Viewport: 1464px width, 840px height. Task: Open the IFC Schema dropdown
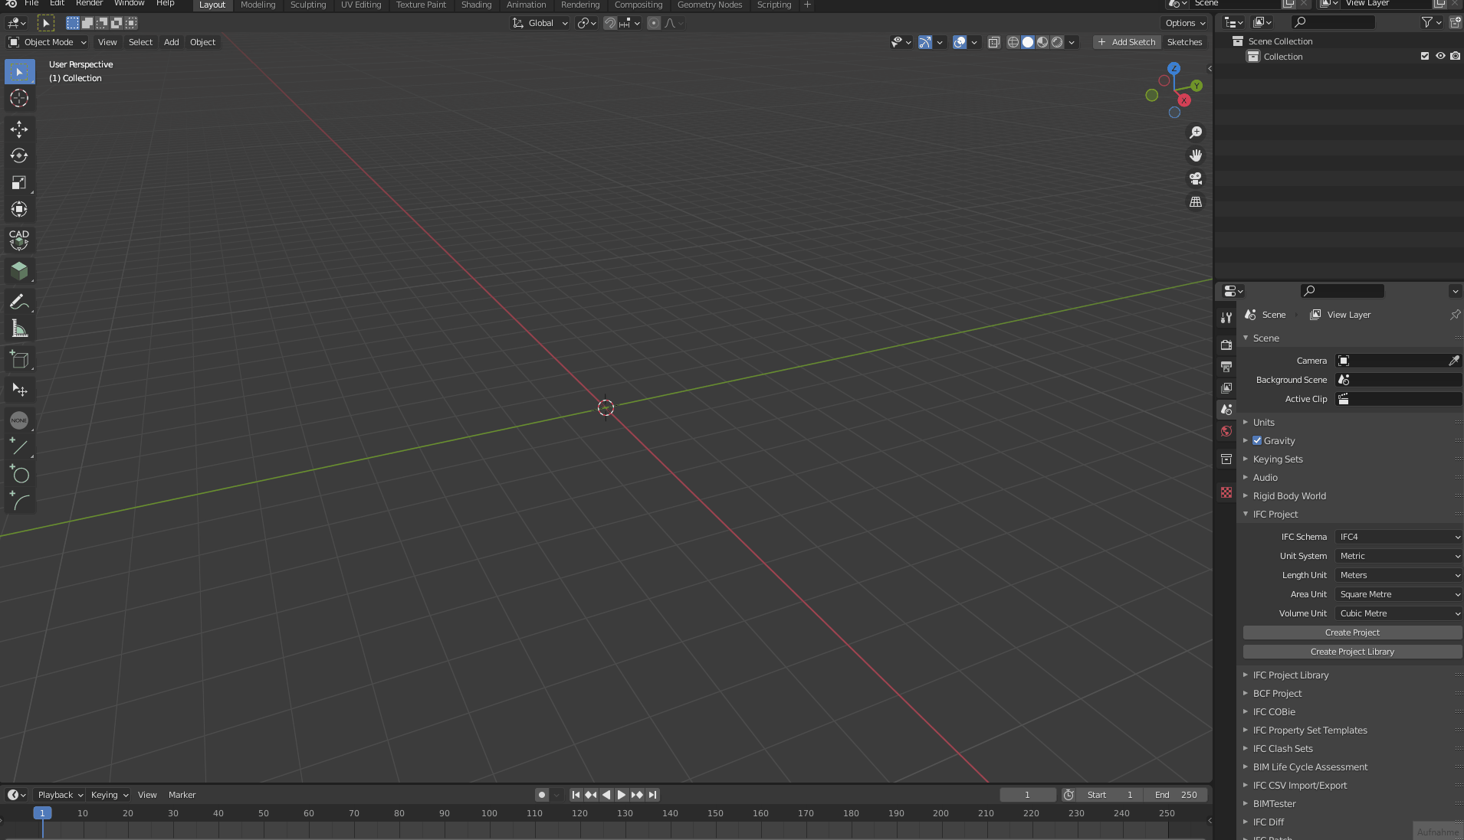point(1397,536)
